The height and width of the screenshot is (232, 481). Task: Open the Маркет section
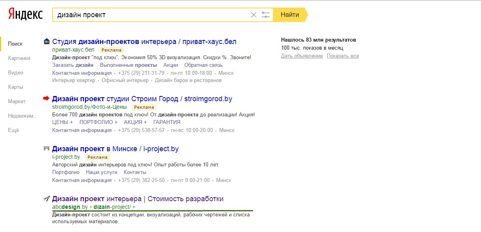point(17,102)
